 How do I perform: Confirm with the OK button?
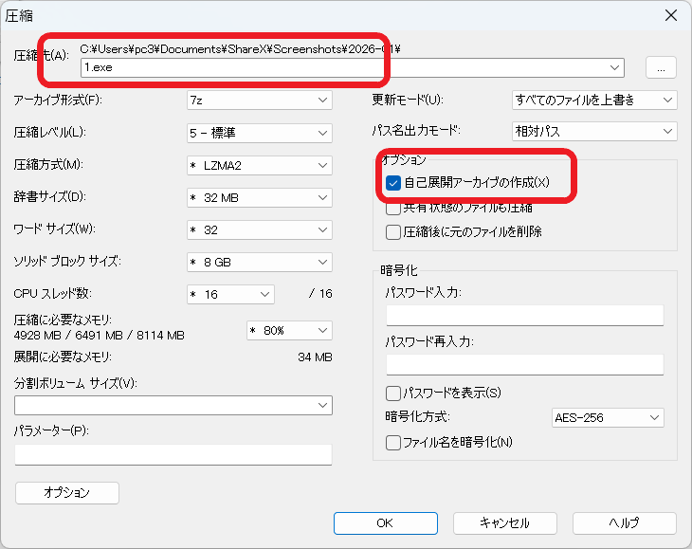pyautogui.click(x=385, y=523)
